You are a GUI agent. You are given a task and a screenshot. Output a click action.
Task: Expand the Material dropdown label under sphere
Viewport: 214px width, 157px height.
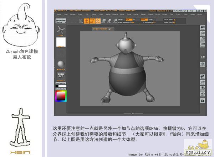(61, 70)
